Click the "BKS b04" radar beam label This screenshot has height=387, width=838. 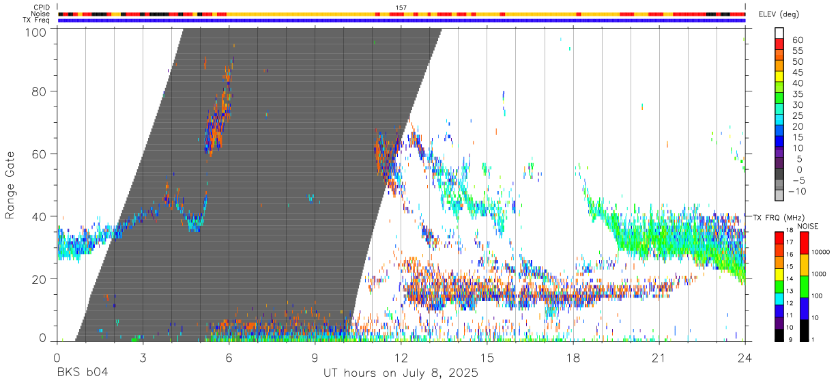[x=81, y=373]
